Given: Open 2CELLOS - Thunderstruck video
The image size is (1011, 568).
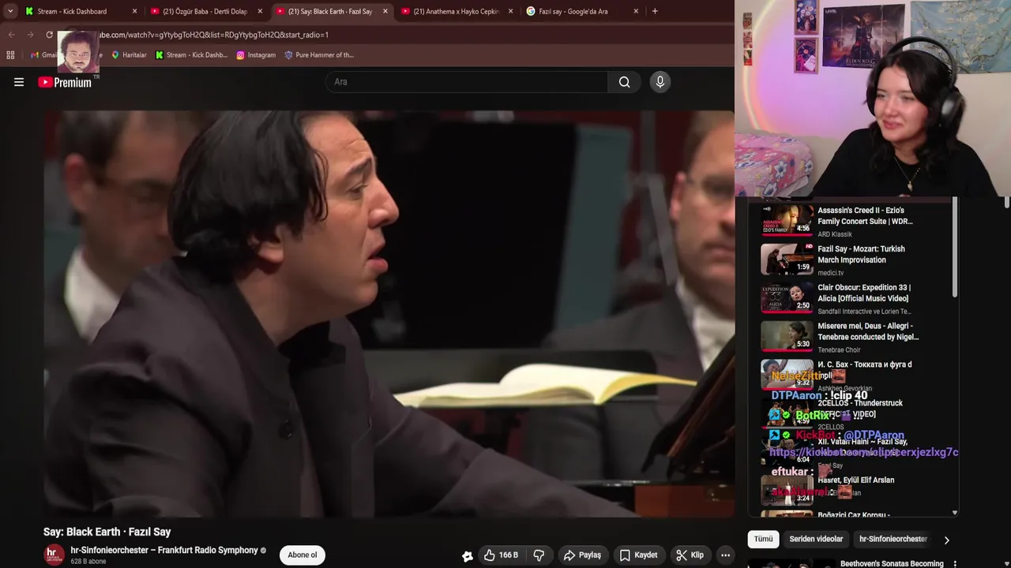Looking at the screenshot, I should tap(859, 409).
